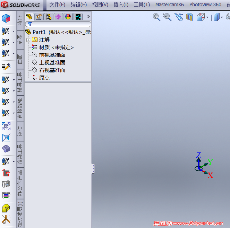Click the SolidWorks logo
This screenshot has width=230, height=228.
[x=20, y=5]
